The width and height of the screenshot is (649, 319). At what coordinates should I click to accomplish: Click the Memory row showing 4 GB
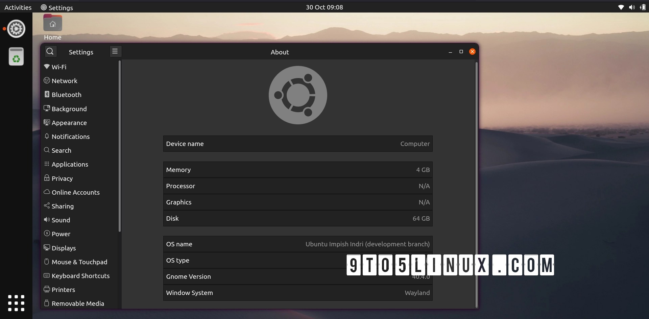(x=298, y=170)
